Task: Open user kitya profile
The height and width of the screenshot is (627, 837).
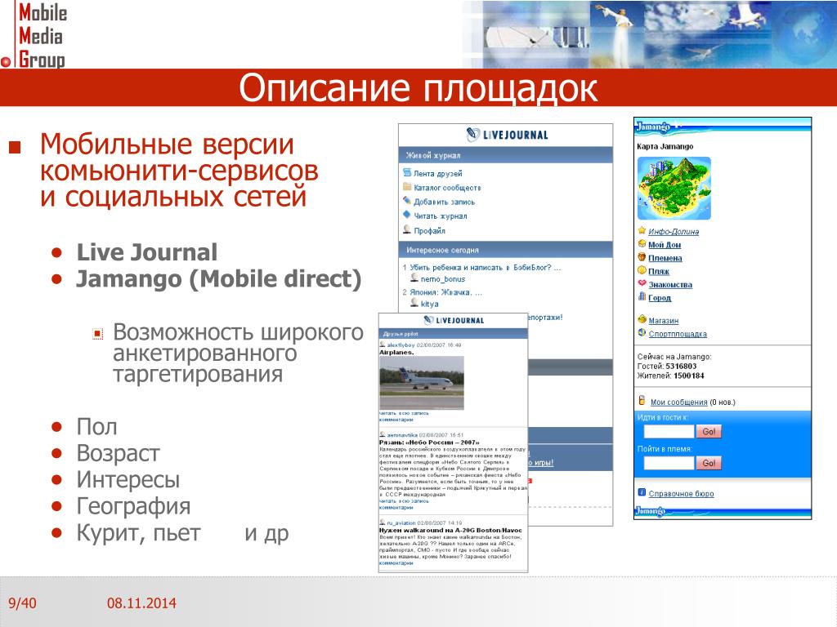Action: tap(429, 304)
